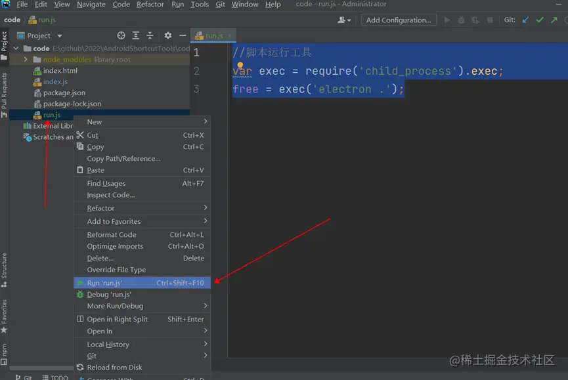Screen dimensions: 568x380
Task: Click run.js breadcrumb in navigation bar
Action: pyautogui.click(x=43, y=20)
